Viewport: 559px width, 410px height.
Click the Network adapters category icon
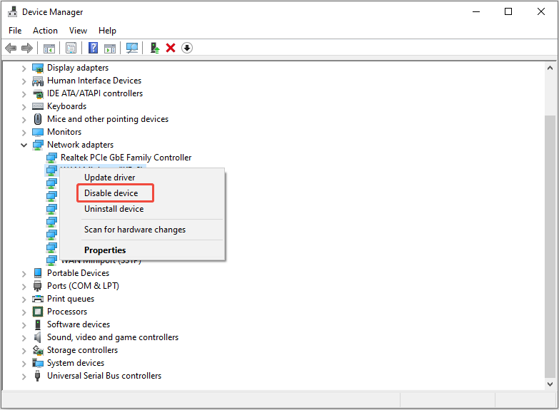[38, 145]
